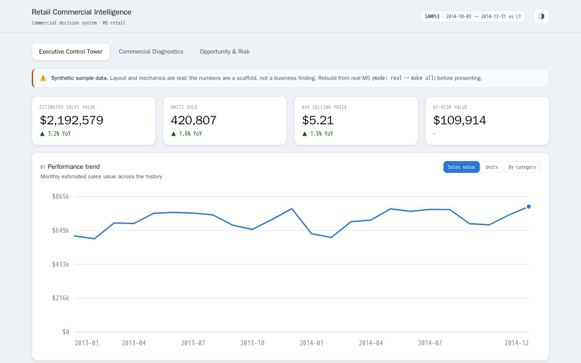Screen dimensions: 581x363
Task: Click the SAMPLE date range pill
Action: (x=473, y=16)
